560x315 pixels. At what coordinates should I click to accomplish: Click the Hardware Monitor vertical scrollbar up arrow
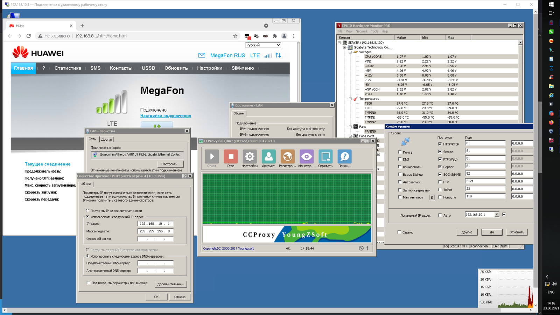[520, 43]
